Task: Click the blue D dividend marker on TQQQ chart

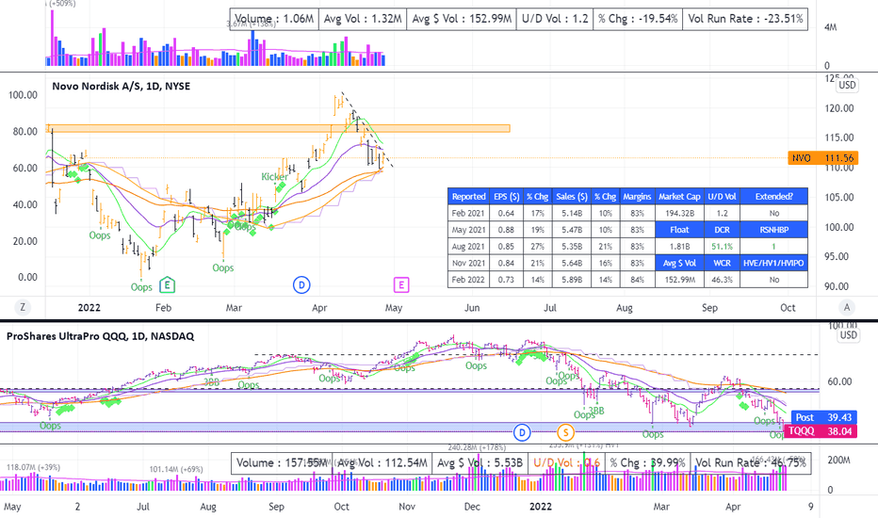Action: pyautogui.click(x=522, y=432)
